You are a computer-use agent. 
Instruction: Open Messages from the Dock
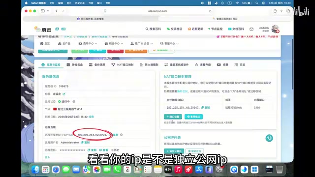click(66, 170)
